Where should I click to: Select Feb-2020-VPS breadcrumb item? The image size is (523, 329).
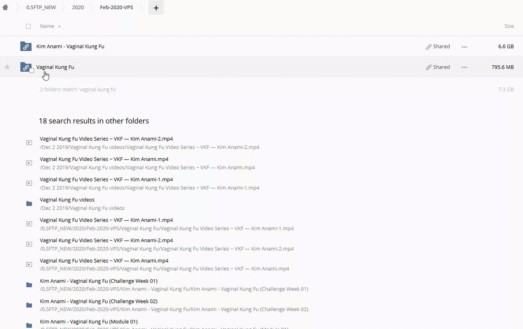point(116,7)
